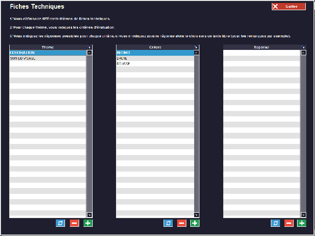Refresh the Thème list
Image resolution: width=315 pixels, height=236 pixels.
pos(60,223)
